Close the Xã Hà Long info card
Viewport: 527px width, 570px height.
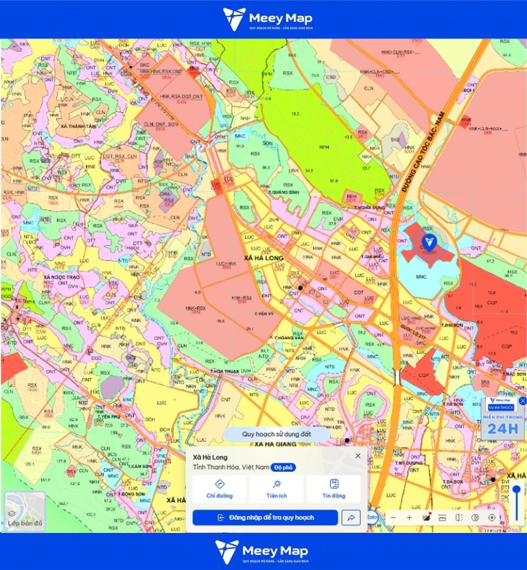pyautogui.click(x=358, y=456)
